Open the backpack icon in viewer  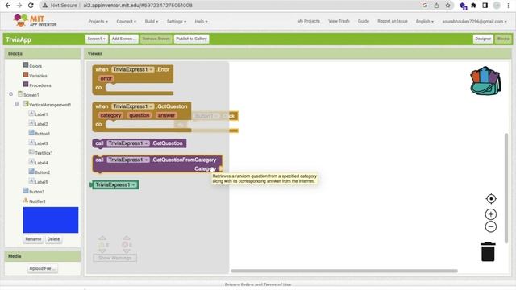click(485, 81)
